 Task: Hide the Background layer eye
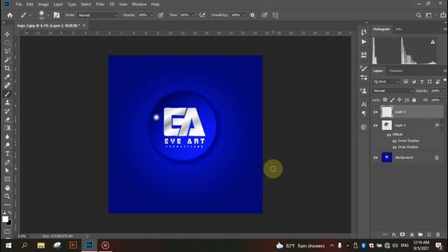pyautogui.click(x=375, y=157)
